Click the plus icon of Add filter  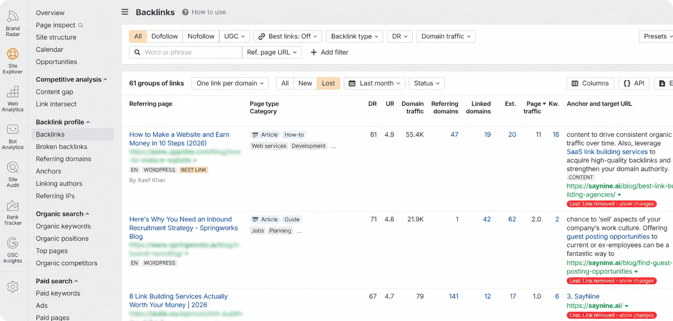tap(314, 52)
